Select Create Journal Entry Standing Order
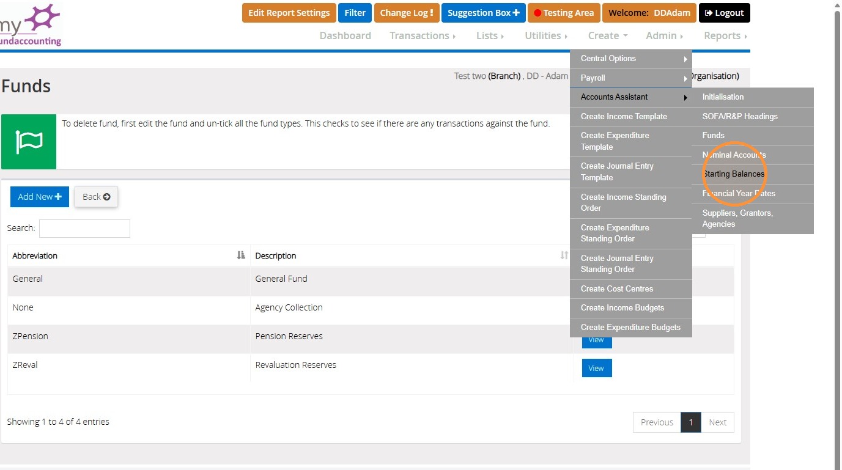Screen dimensions: 842x470 631,264
